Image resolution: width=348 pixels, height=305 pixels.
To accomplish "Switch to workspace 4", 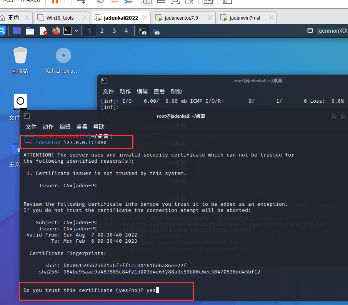I will coord(127,31).
